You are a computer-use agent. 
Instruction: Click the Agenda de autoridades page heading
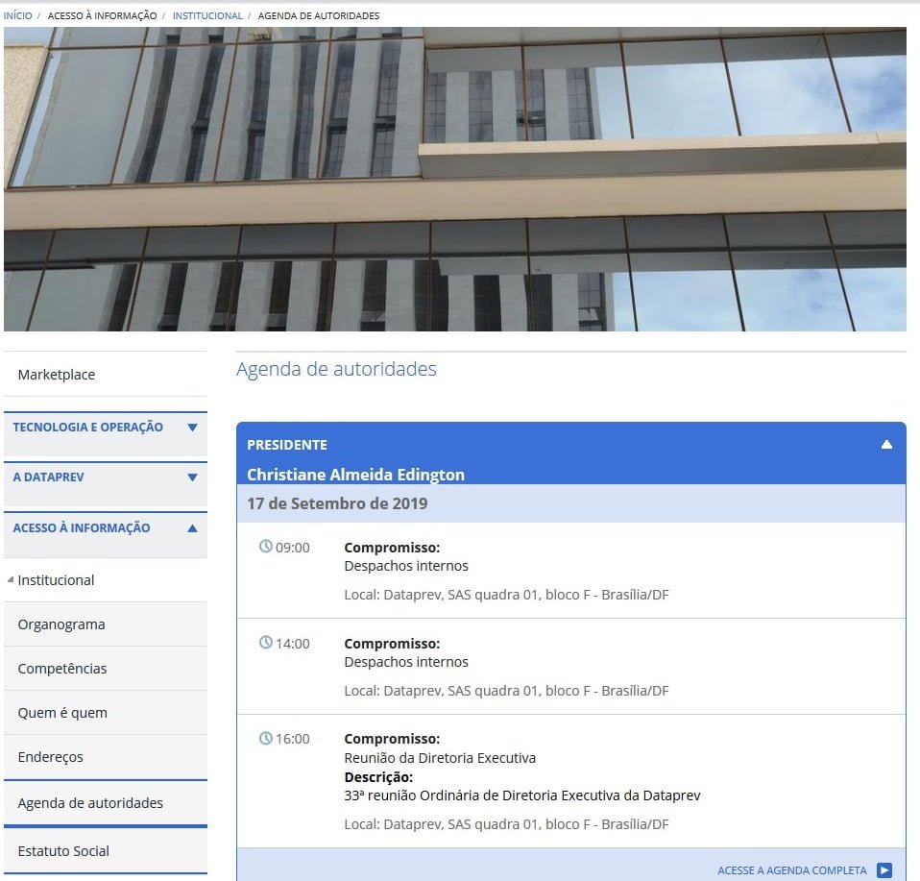click(336, 369)
